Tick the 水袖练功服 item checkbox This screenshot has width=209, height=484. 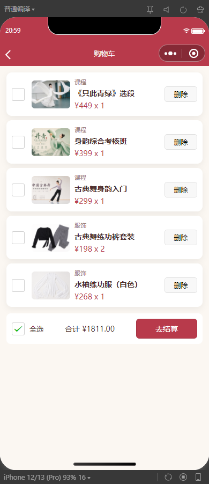[18, 285]
